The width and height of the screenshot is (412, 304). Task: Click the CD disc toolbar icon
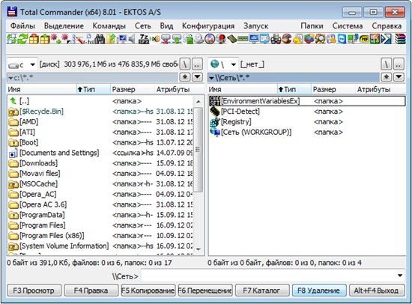tap(210, 39)
